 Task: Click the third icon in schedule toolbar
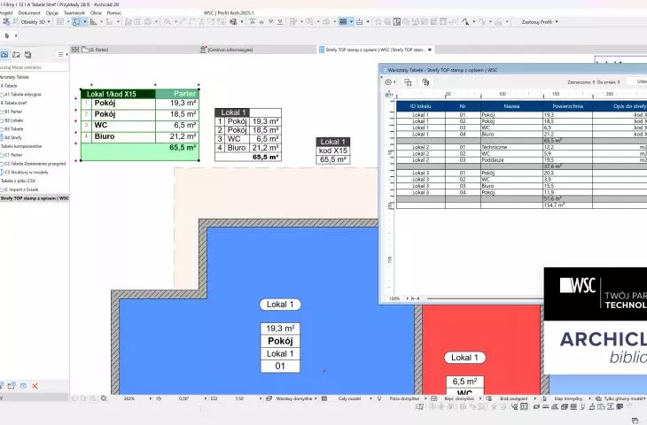(425, 82)
